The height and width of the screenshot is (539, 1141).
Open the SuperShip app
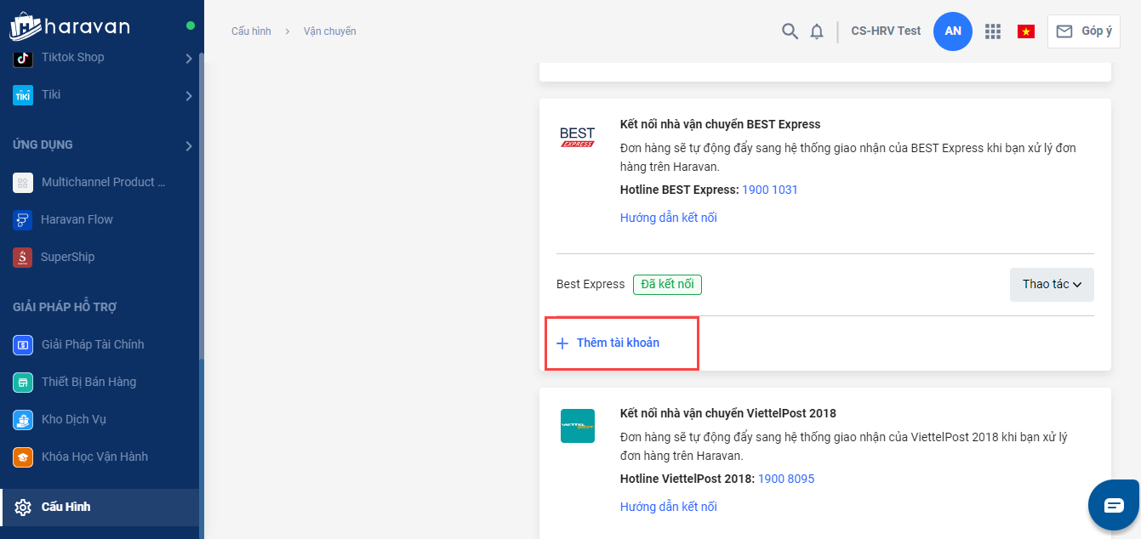point(67,257)
